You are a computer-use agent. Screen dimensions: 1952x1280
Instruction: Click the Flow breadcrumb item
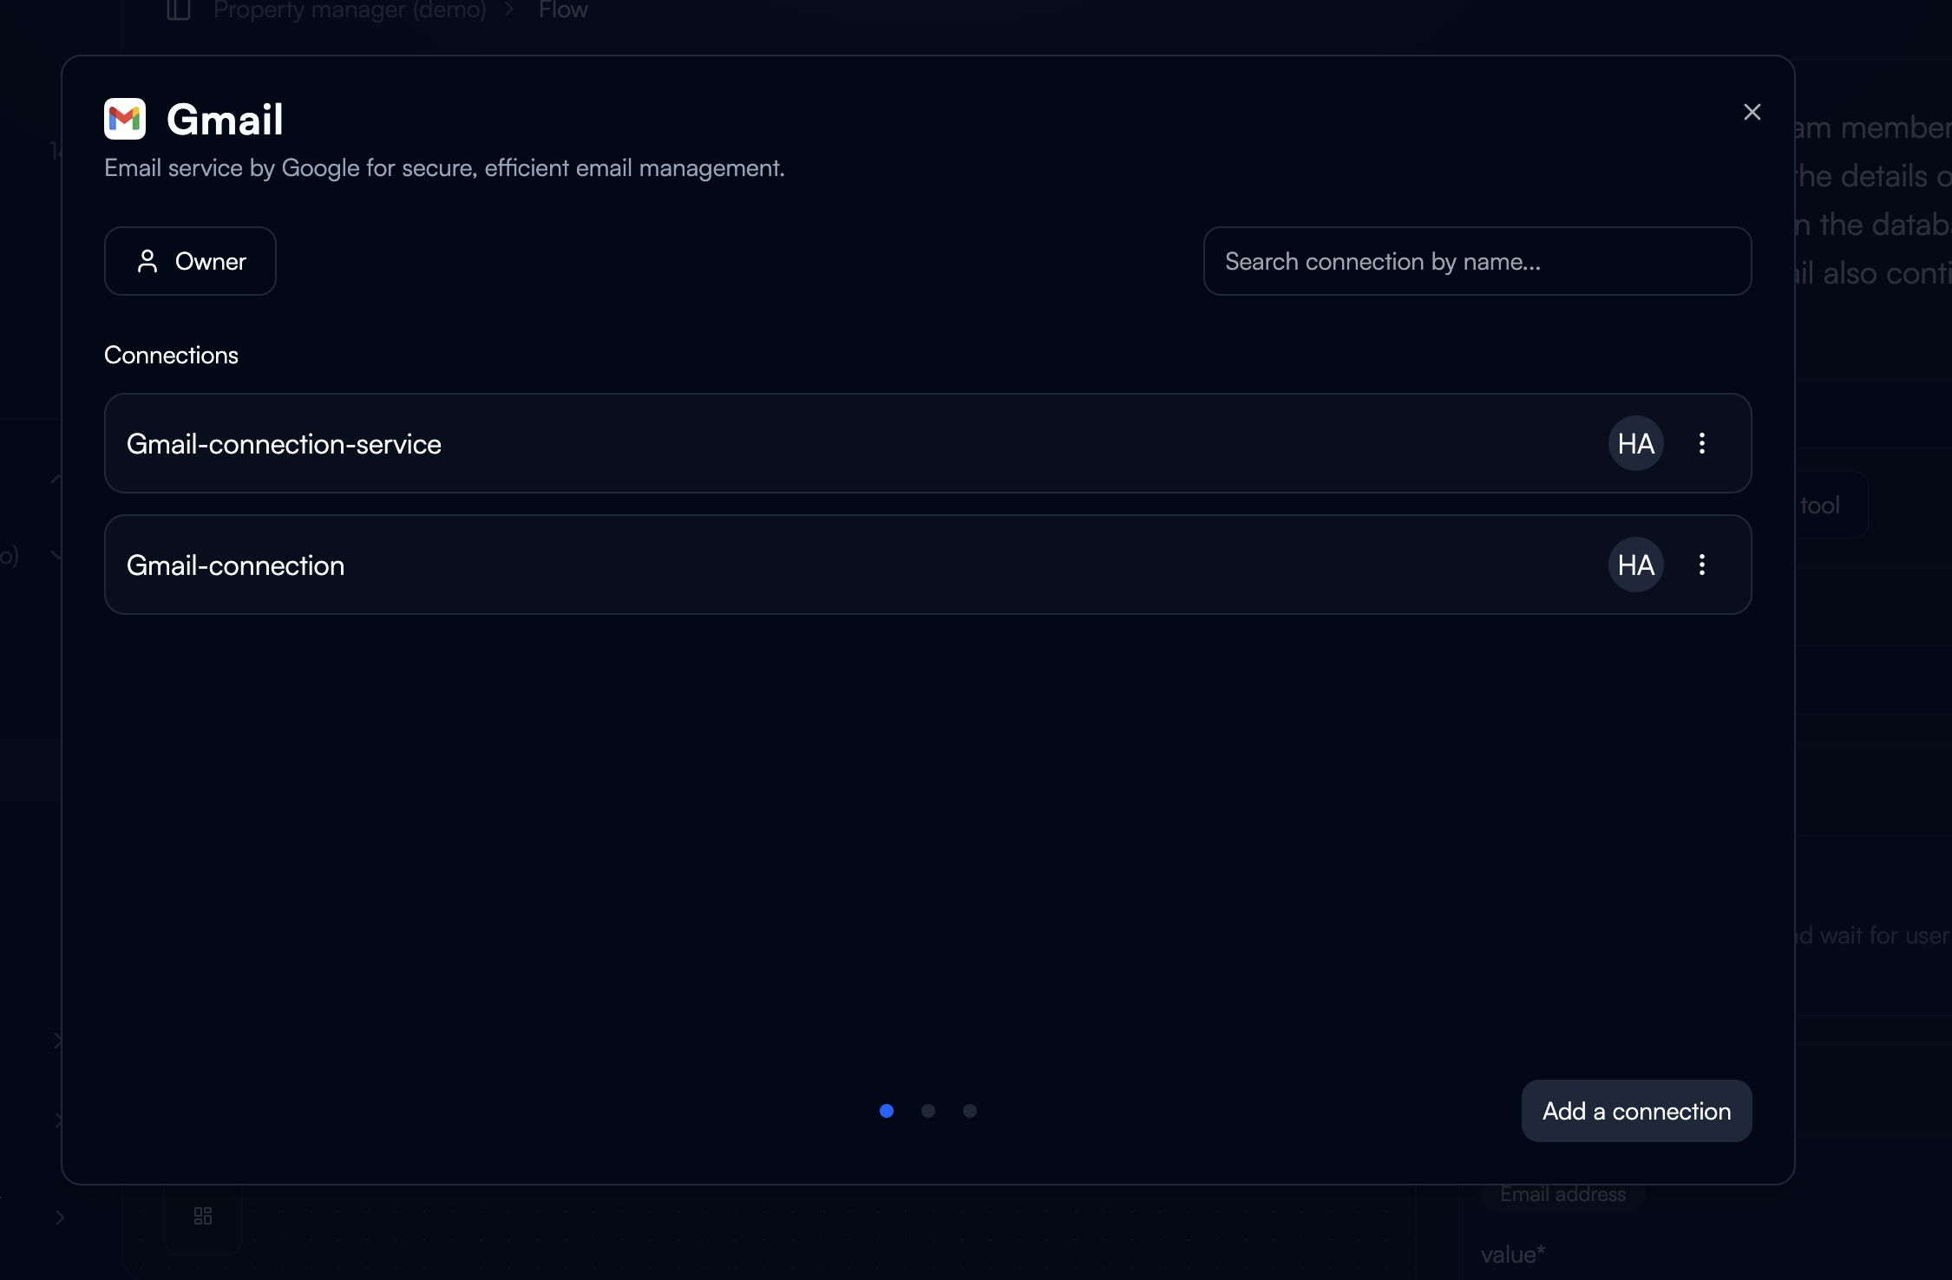[563, 10]
